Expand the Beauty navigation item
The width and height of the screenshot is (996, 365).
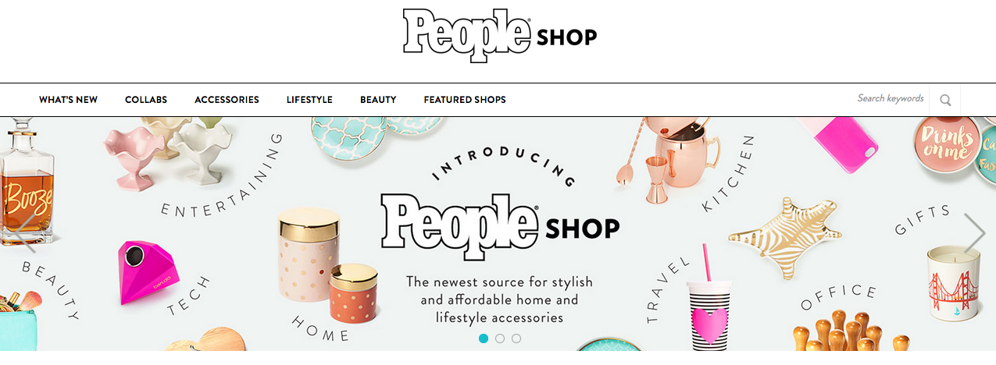378,100
